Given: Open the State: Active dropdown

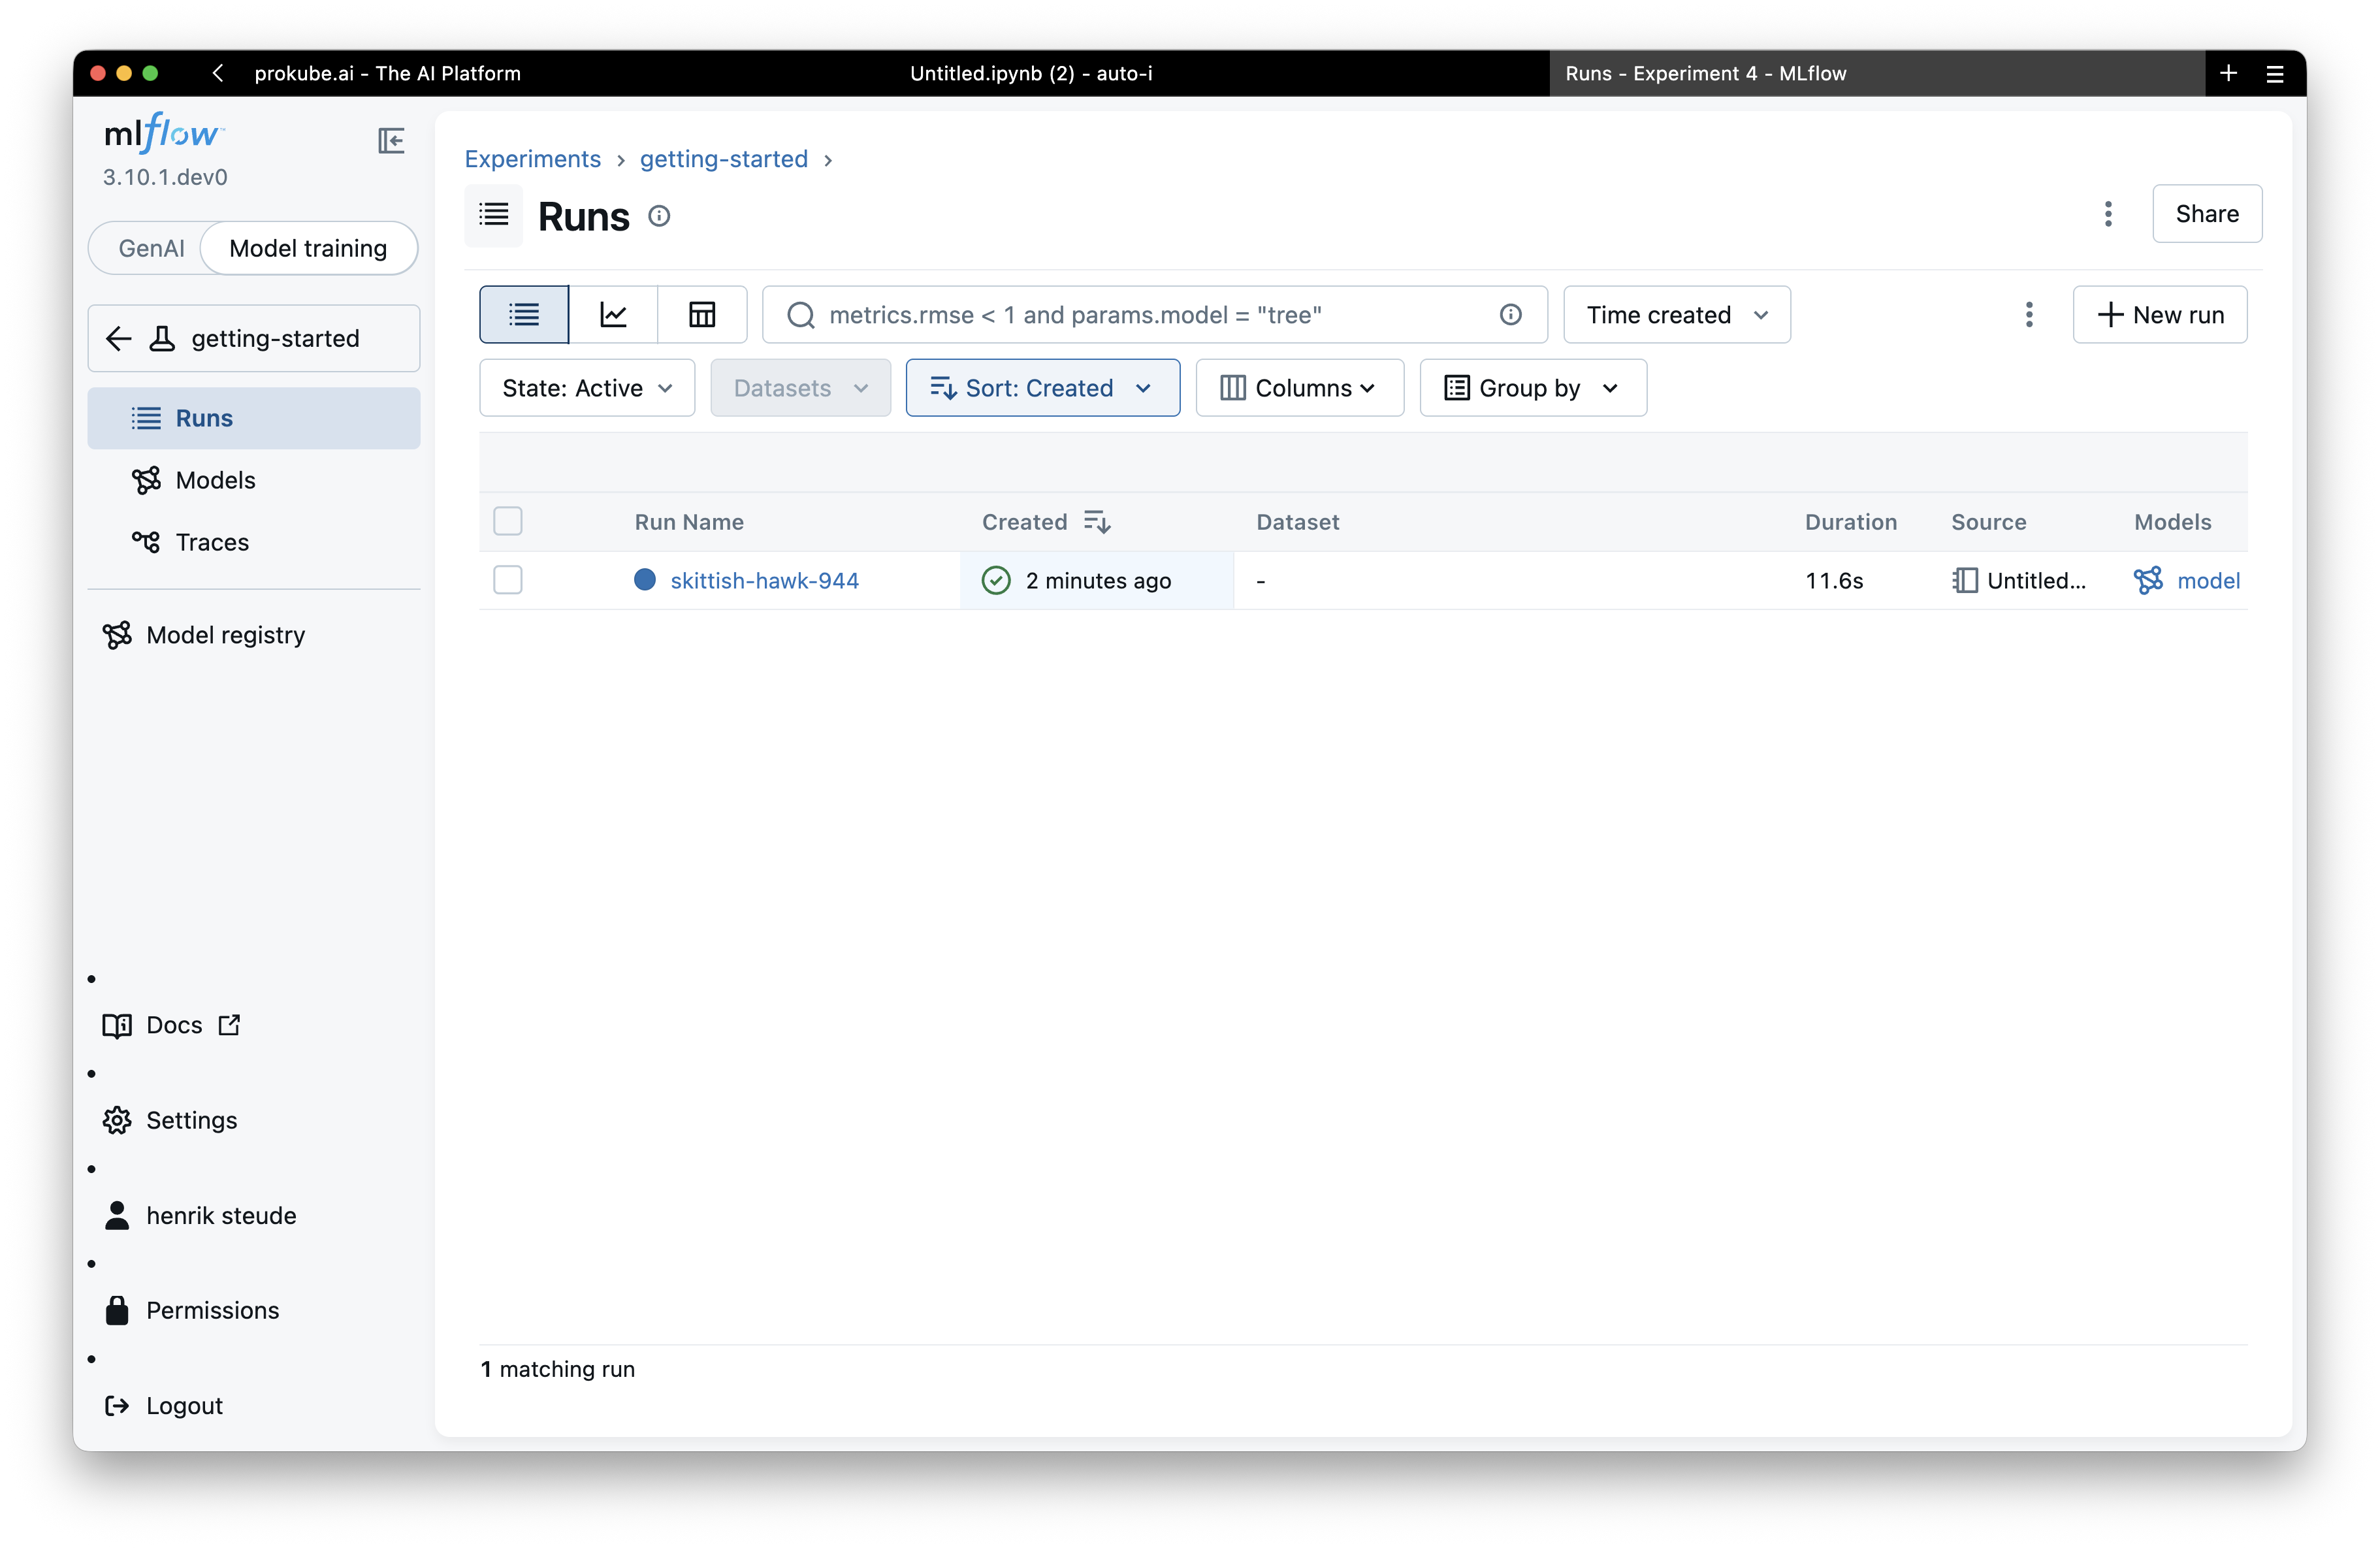Looking at the screenshot, I should tap(587, 388).
